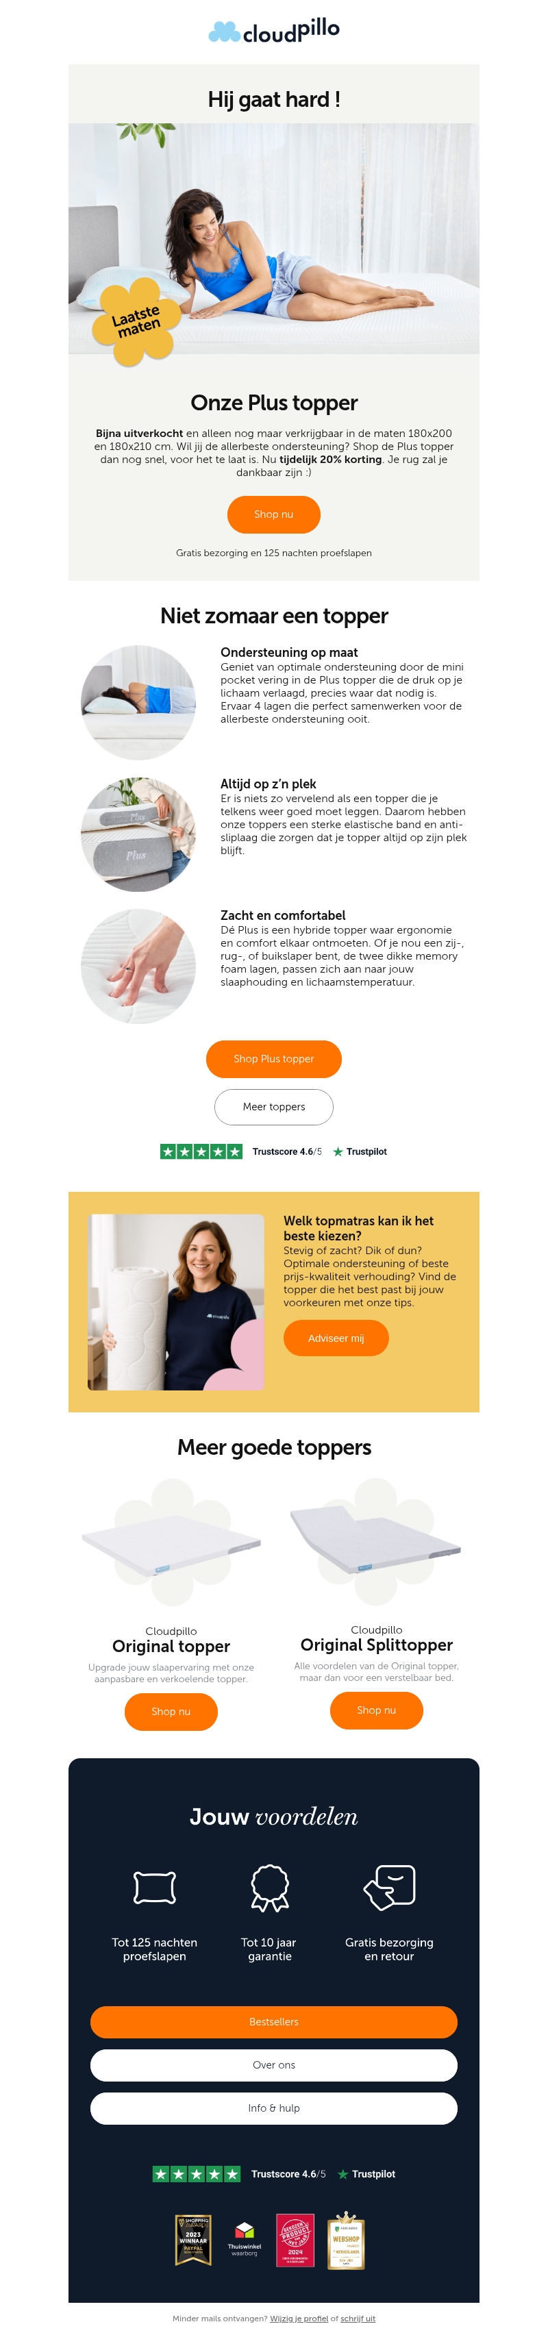Click the Webshop Keurmerk badge
The height and width of the screenshot is (2348, 548).
click(347, 2238)
